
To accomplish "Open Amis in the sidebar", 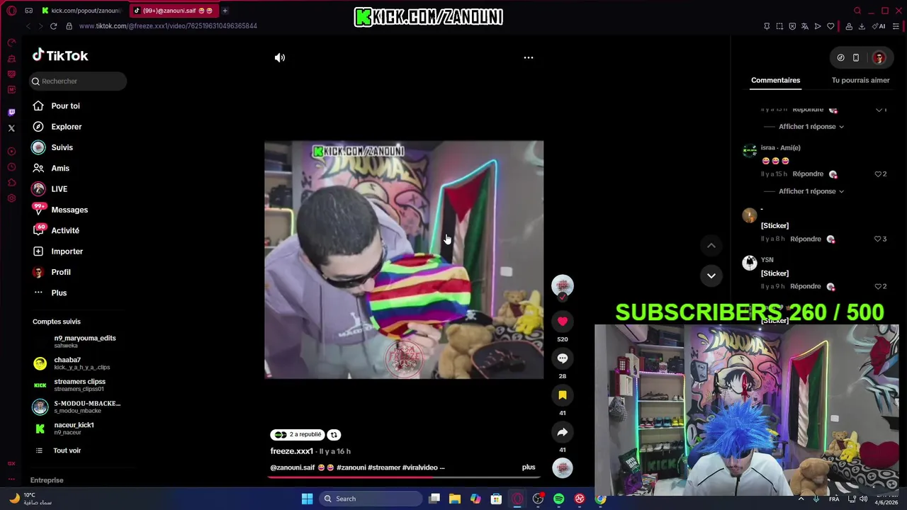I will [60, 169].
